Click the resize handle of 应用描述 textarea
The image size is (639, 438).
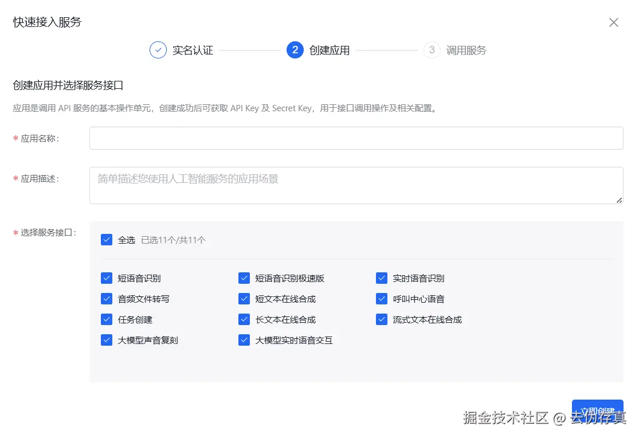pos(619,200)
